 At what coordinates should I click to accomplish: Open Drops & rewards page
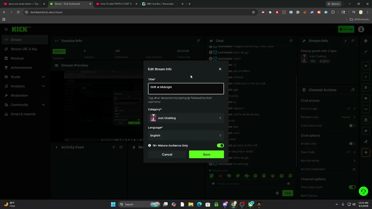pyautogui.click(x=25, y=114)
